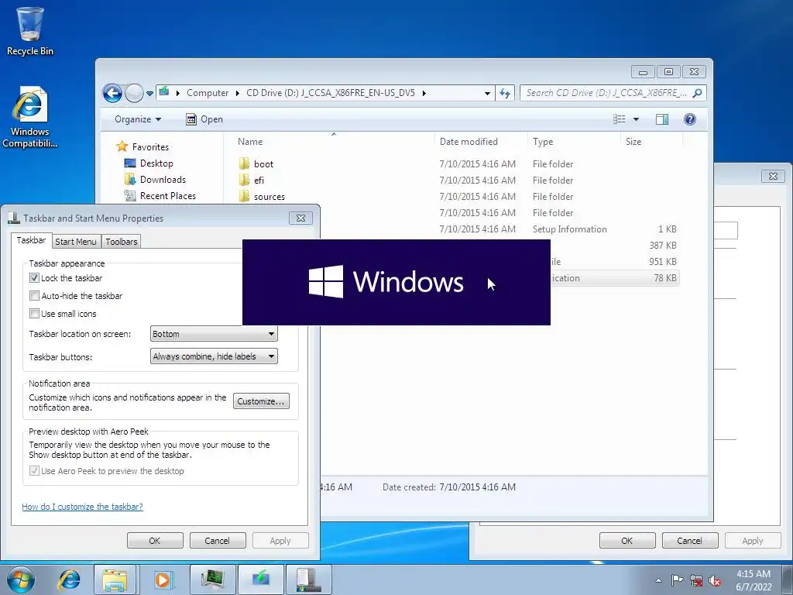This screenshot has height=595, width=793.
Task: Open the view options dropdown arrow
Action: (637, 119)
